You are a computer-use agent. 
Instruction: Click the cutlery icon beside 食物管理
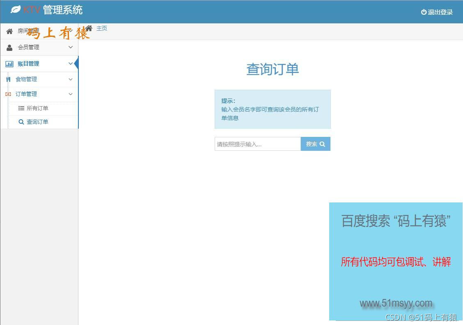pos(8,80)
